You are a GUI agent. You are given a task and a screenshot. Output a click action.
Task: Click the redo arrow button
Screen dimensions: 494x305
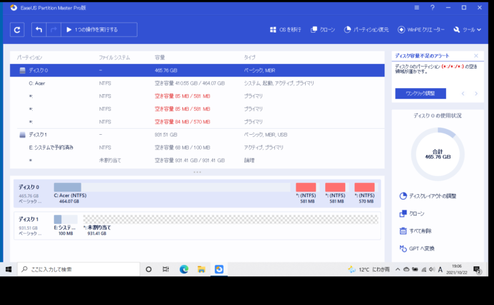pos(53,29)
